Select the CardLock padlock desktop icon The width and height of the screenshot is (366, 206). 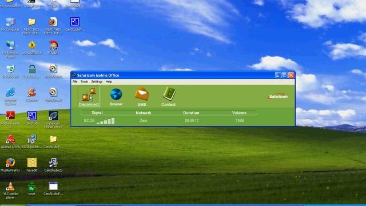[32, 72]
